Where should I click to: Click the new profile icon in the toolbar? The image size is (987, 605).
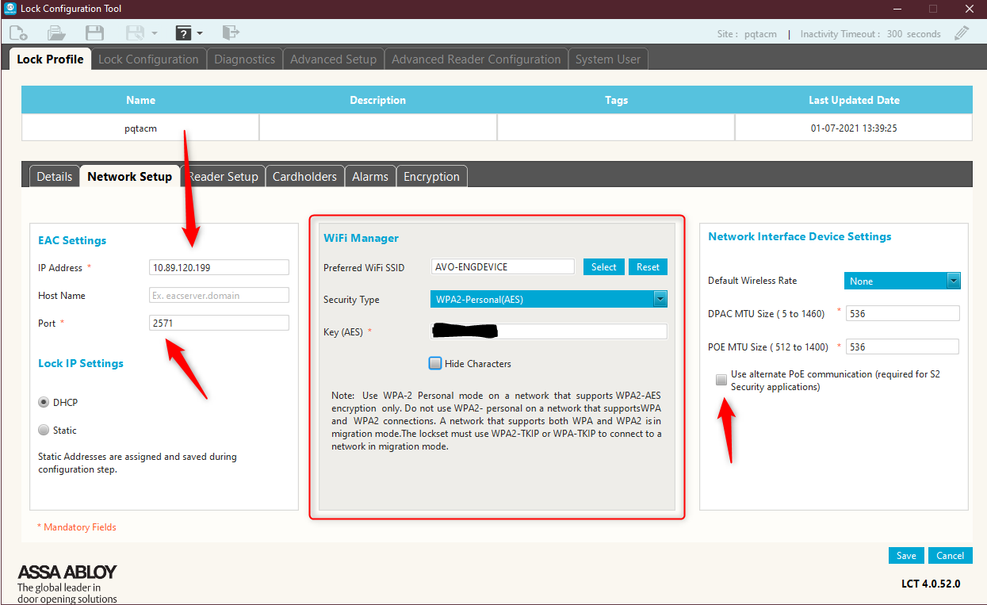click(x=18, y=33)
